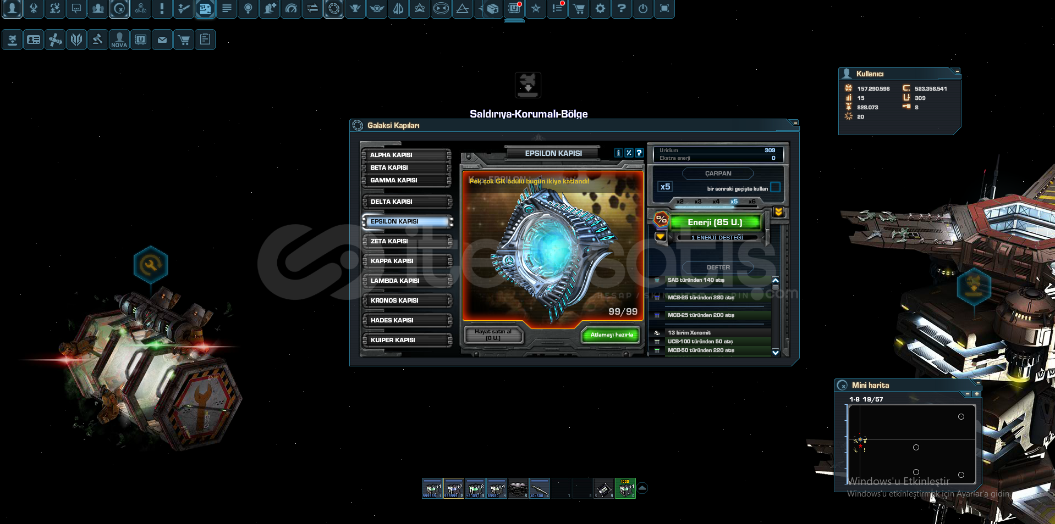Screen dimensions: 1055x524
Task: Click the blue '?' icon beside Epsilon Kapısı
Action: point(639,153)
